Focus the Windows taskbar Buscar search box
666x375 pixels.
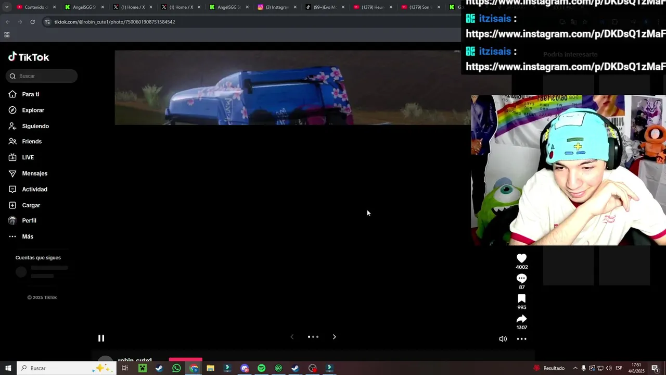[66, 368]
